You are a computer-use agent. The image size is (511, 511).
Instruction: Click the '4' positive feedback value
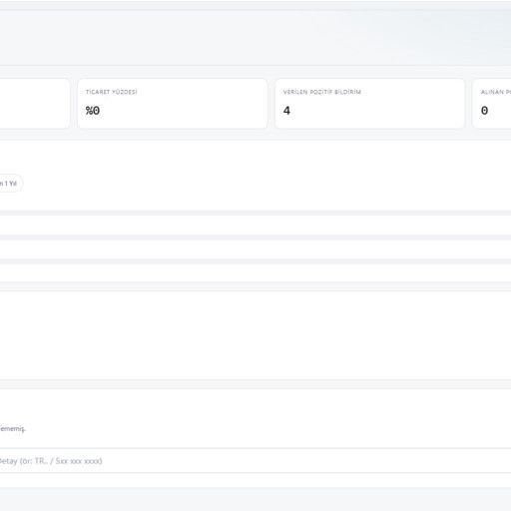coord(286,111)
